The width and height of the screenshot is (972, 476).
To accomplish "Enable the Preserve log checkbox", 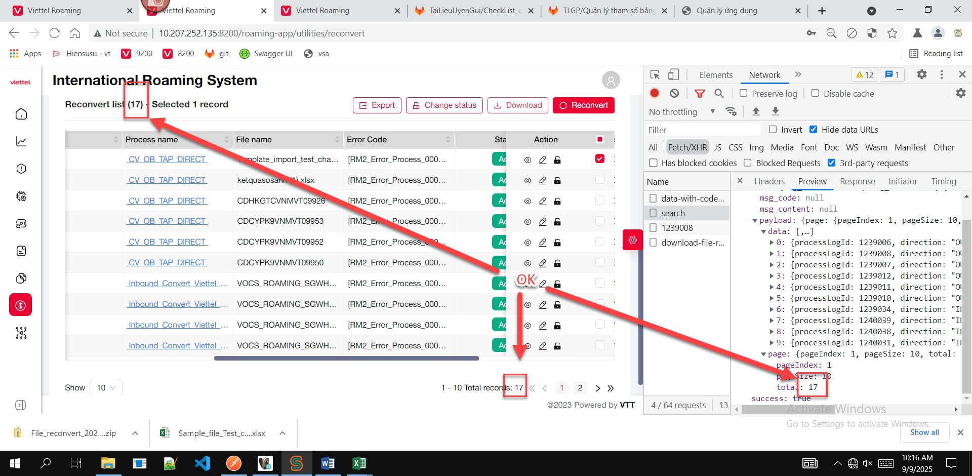I will tap(744, 93).
